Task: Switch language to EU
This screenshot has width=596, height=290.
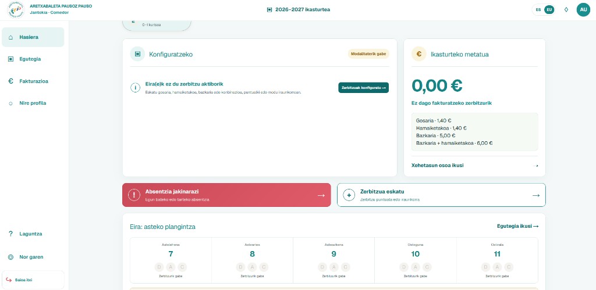Action: [x=549, y=9]
